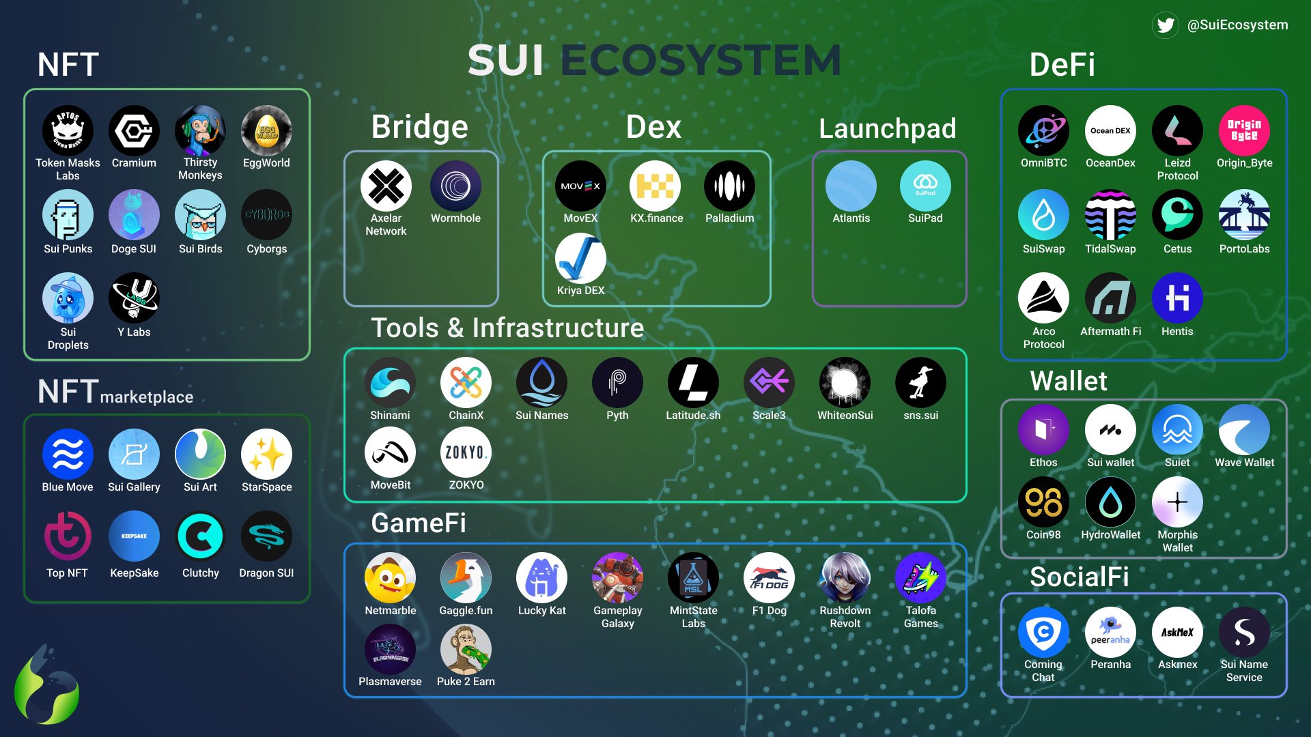
Task: Click the Ethos wallet icon
Action: coord(1043,430)
